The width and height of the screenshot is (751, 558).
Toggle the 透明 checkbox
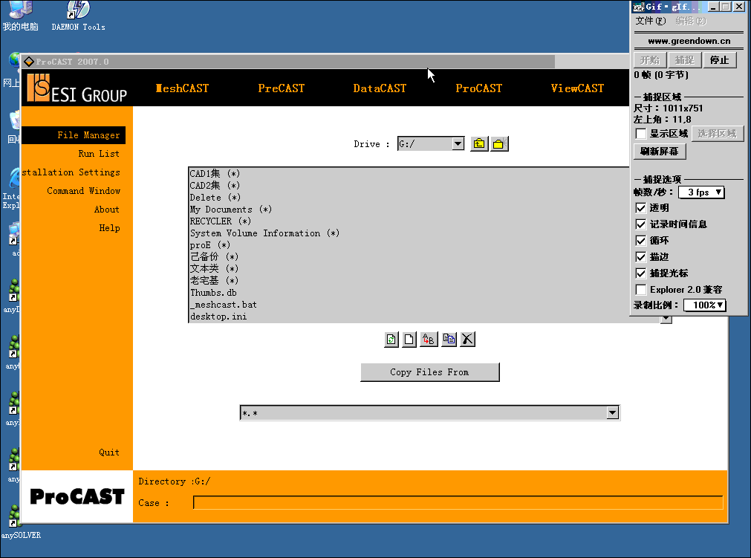[x=641, y=208]
